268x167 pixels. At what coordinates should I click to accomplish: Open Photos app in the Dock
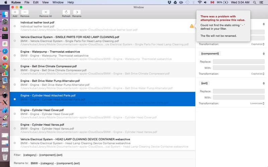(5, 58)
